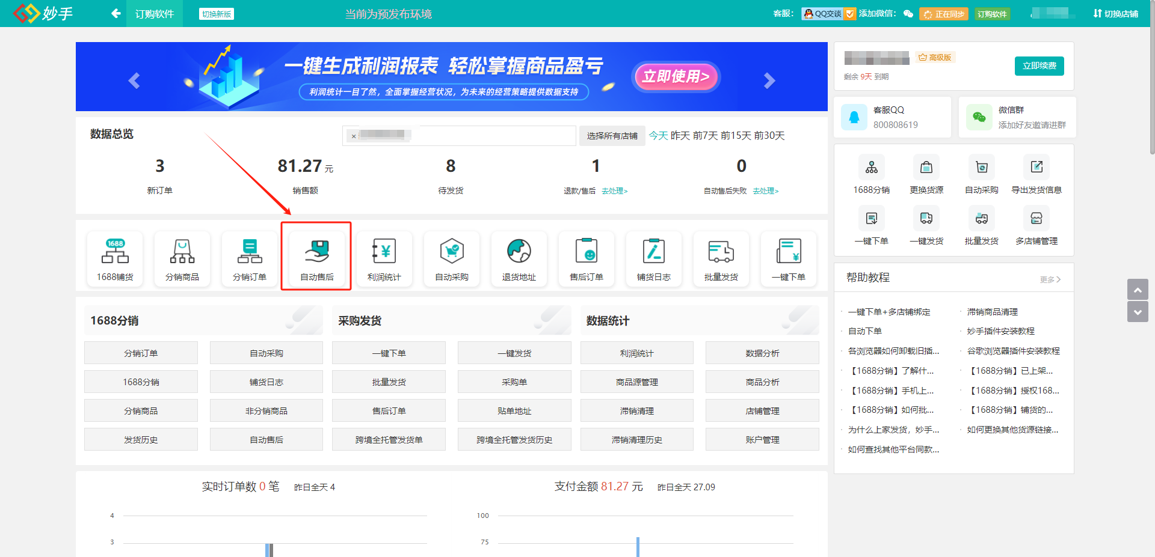The width and height of the screenshot is (1155, 557).
Task: Open the 商品源管理 button
Action: [x=637, y=382]
